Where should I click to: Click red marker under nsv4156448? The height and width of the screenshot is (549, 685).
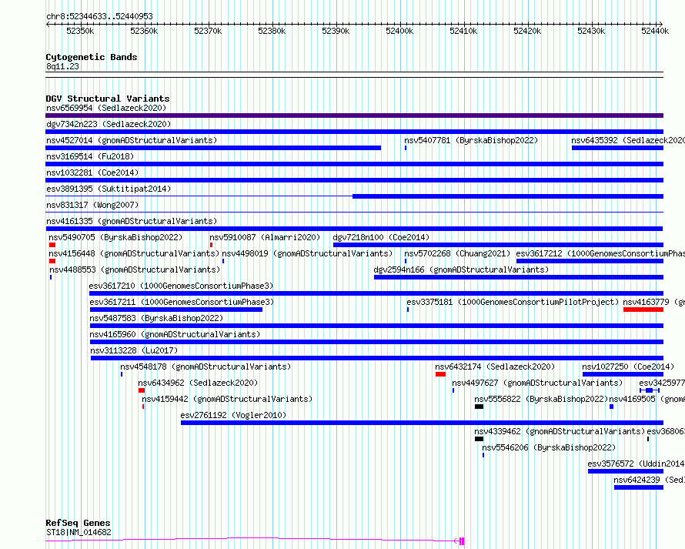tap(52, 261)
